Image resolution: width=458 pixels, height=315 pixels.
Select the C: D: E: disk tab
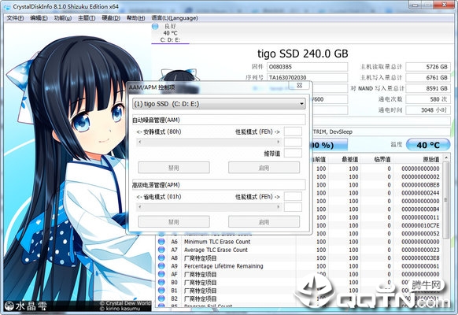coord(170,33)
